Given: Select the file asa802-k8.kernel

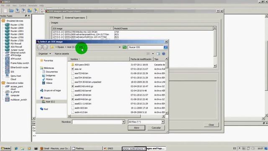Looking at the screenshot, I should click(x=83, y=91).
